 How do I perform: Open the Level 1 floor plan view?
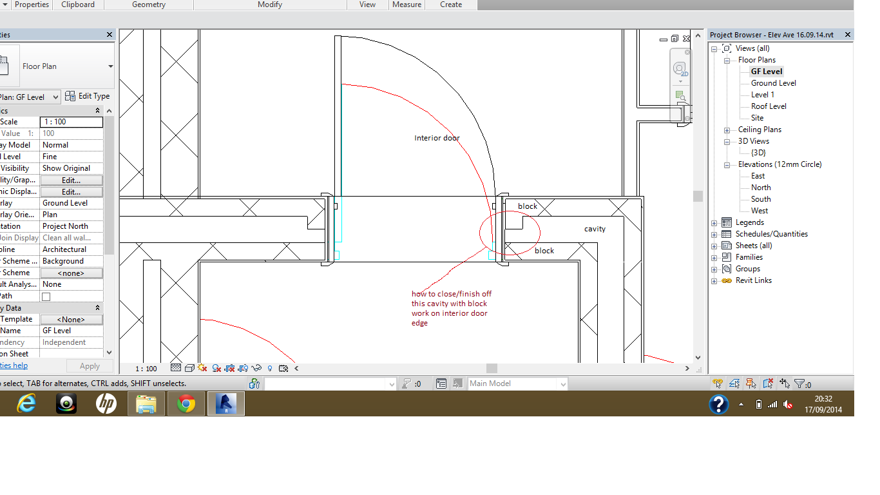pos(763,95)
